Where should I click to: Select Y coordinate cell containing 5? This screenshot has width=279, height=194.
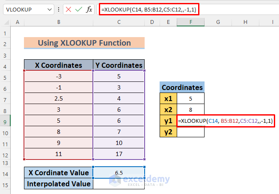pyautogui.click(x=119, y=76)
